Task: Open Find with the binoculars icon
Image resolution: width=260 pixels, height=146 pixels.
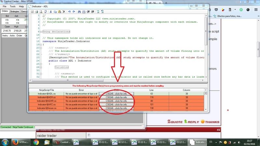Action: [79, 12]
